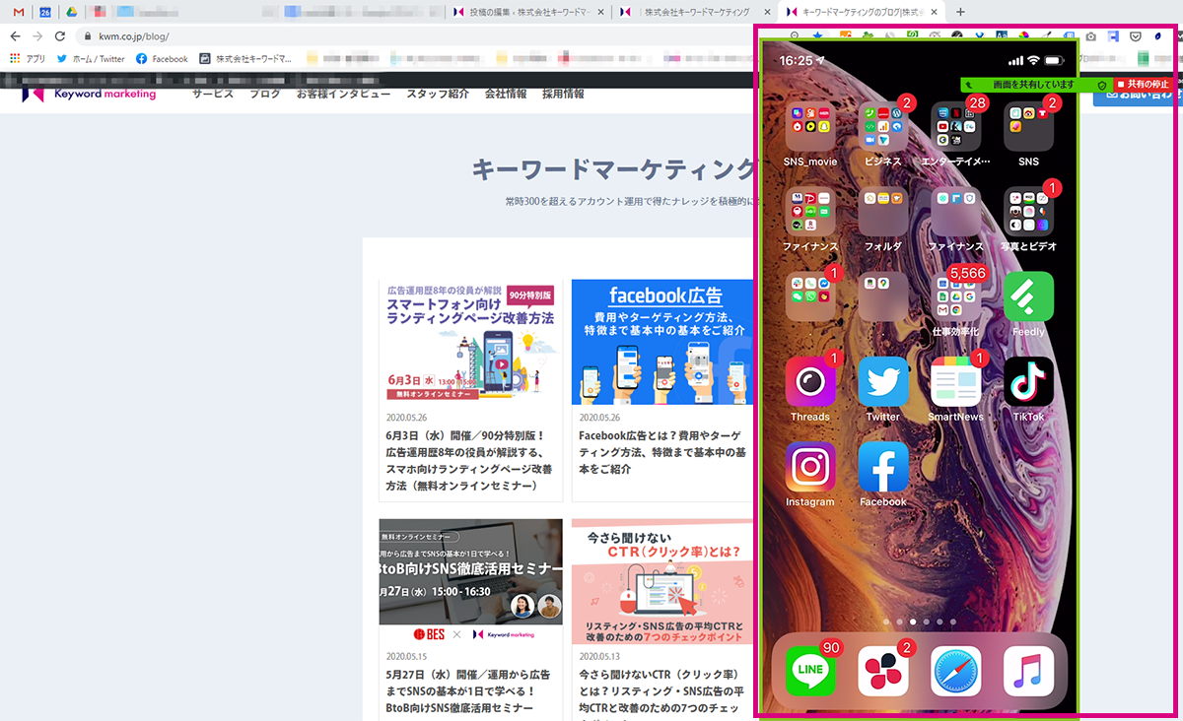Viewport: 1183px width, 721px height.
Task: Open the ビジネス folder on the phone
Action: (x=883, y=126)
